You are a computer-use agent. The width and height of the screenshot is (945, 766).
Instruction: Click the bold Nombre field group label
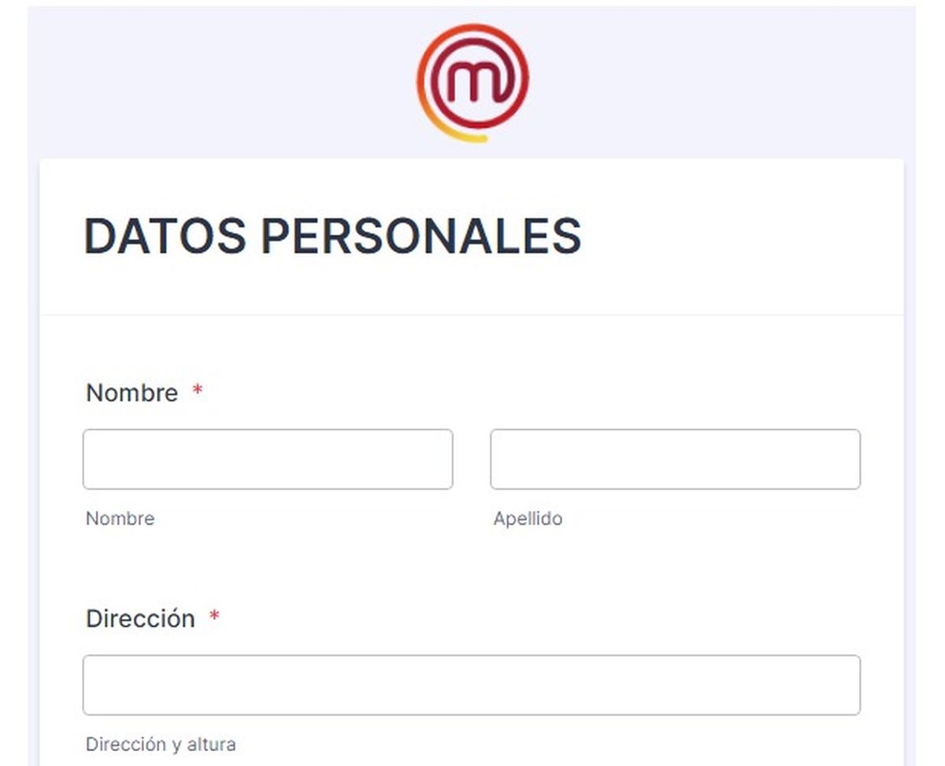(x=132, y=392)
